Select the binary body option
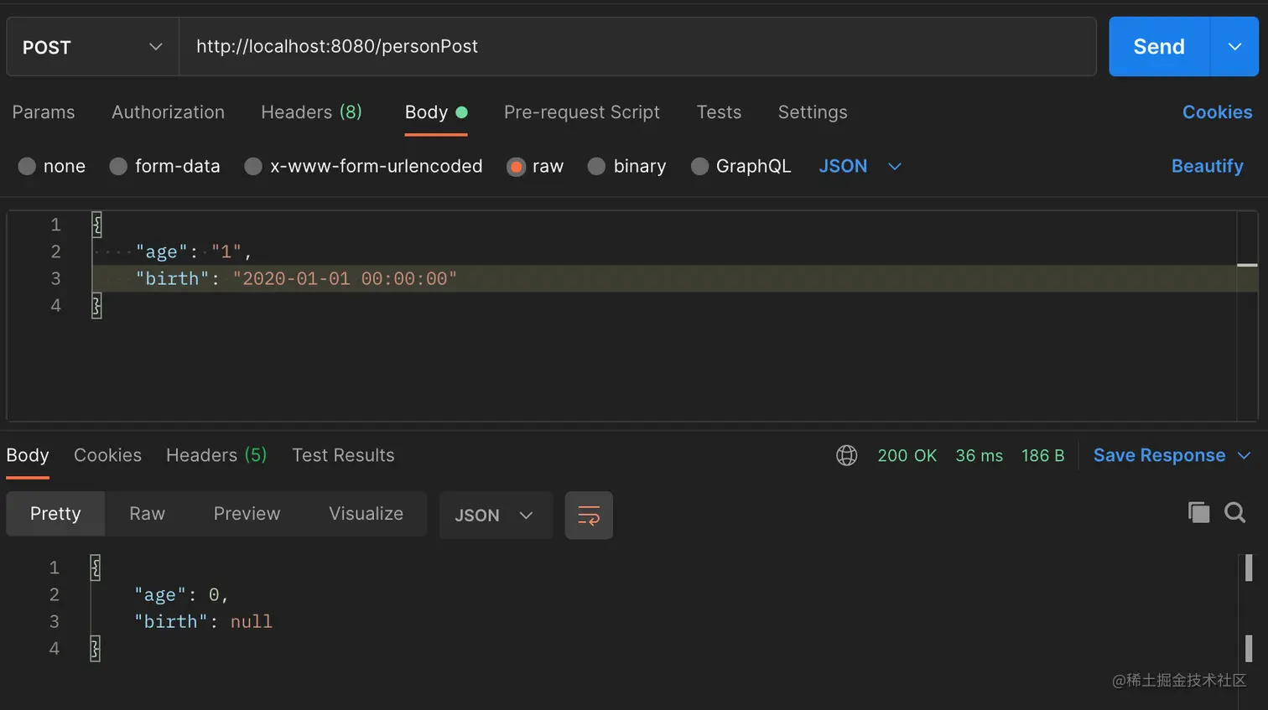The height and width of the screenshot is (710, 1268). (x=597, y=166)
